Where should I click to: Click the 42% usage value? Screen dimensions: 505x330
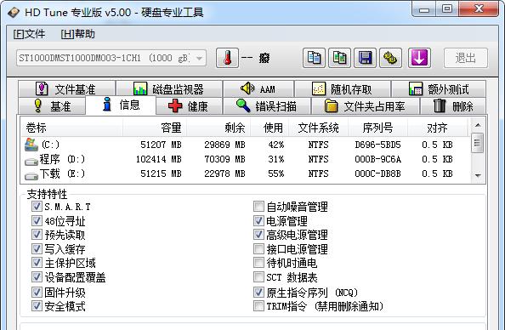(x=276, y=145)
